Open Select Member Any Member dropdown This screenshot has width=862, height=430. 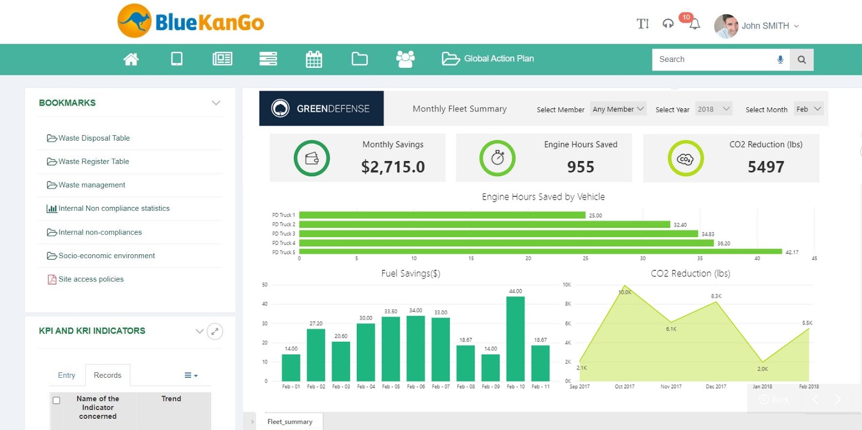coord(618,109)
